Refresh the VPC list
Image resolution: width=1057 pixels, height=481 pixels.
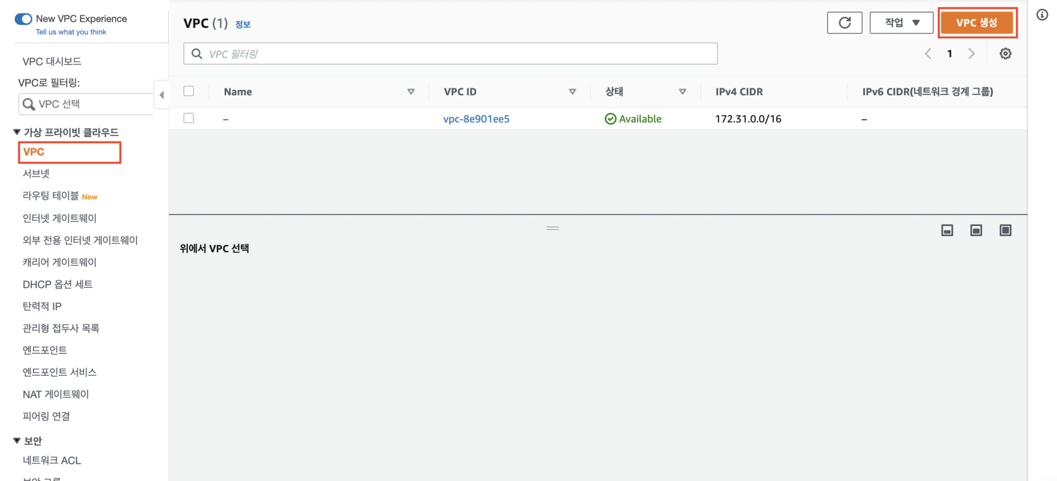(x=845, y=23)
